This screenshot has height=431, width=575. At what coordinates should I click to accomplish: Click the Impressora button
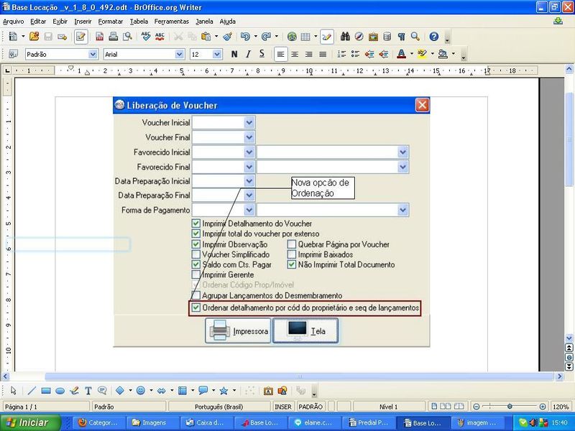point(238,331)
